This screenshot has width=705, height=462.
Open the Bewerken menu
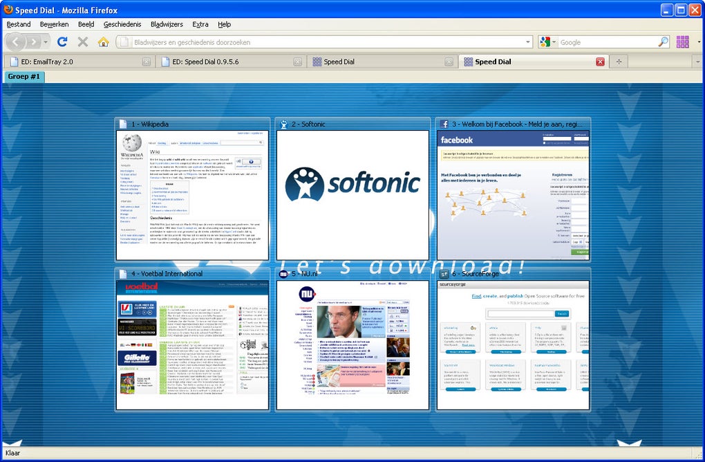coord(54,24)
